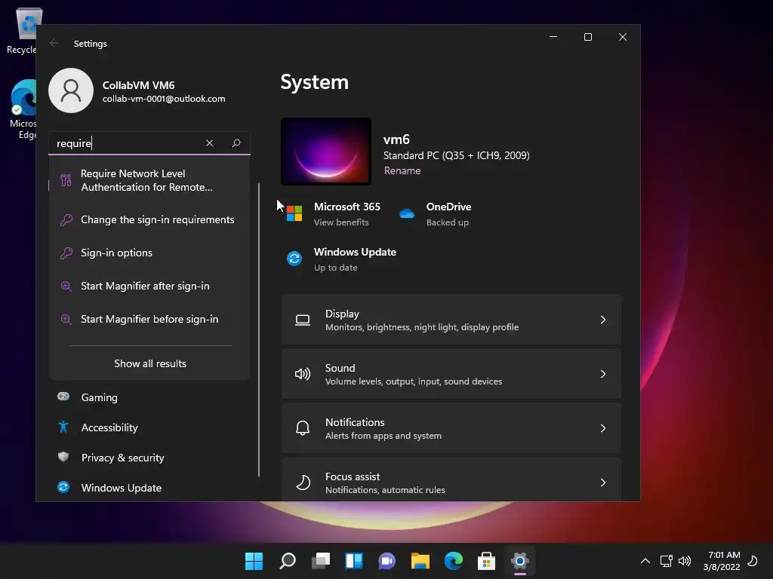The width and height of the screenshot is (773, 579).
Task: Click the network icon in system tray
Action: [667, 561]
